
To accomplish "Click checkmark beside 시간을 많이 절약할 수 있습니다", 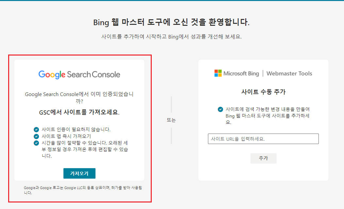I will tap(36, 143).
